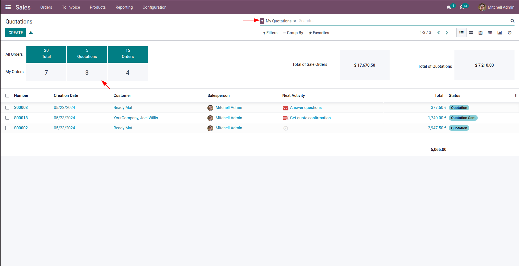Sort by Salesperson column header

[219, 95]
